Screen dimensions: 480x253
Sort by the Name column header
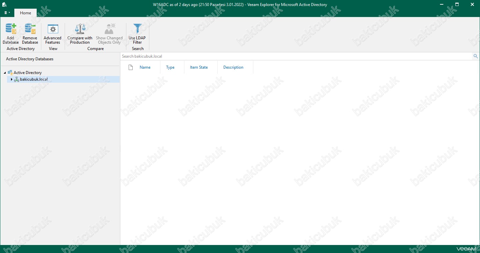point(145,67)
